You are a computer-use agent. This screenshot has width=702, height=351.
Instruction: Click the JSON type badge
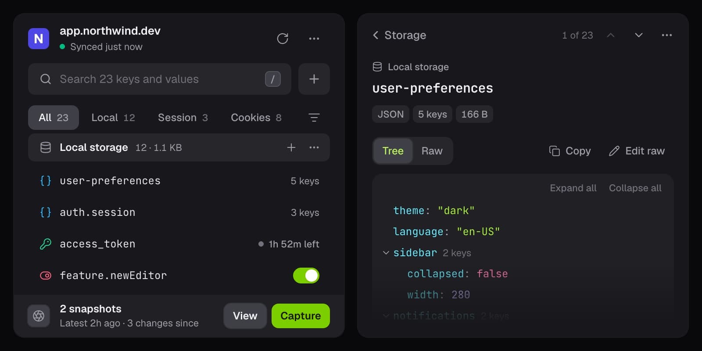[390, 114]
